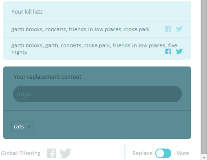Enable Global Filtering Twitter icon
Image resolution: width=207 pixels, height=160 pixels.
66,153
